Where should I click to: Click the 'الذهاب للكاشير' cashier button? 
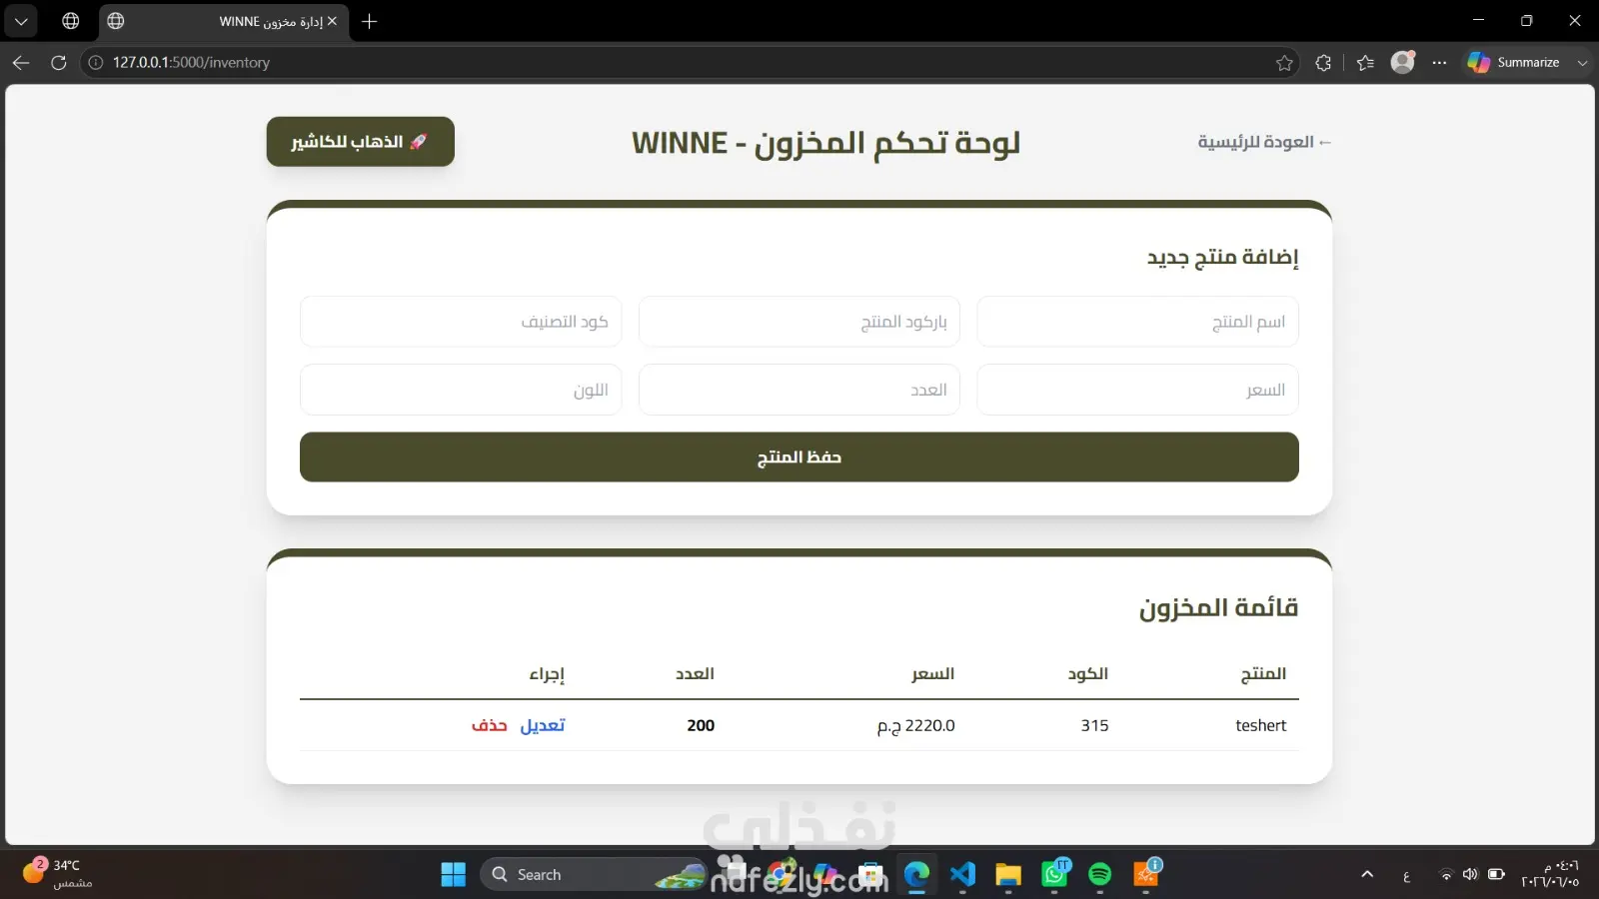[x=361, y=142]
